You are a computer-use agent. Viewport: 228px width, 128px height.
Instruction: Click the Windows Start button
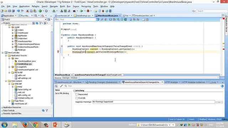(x=4, y=125)
